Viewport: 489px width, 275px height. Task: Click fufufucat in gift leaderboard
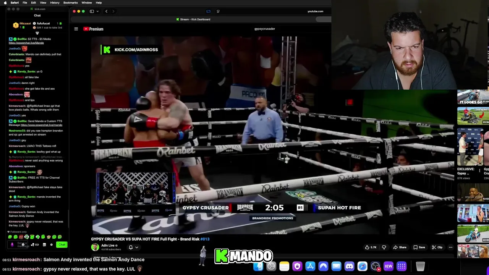pos(43,24)
